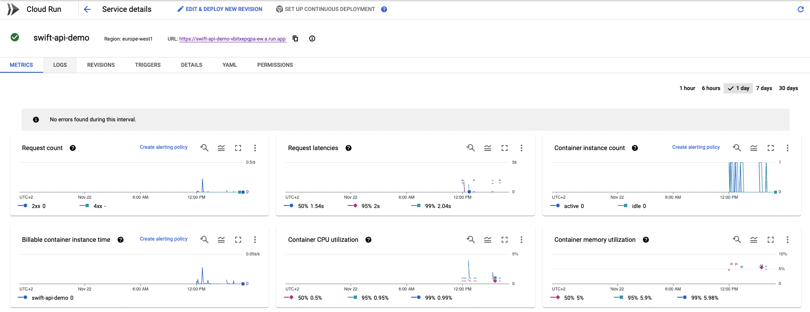Open more options for Billable instance time
Screen dimensions: 810x312
tap(255, 240)
